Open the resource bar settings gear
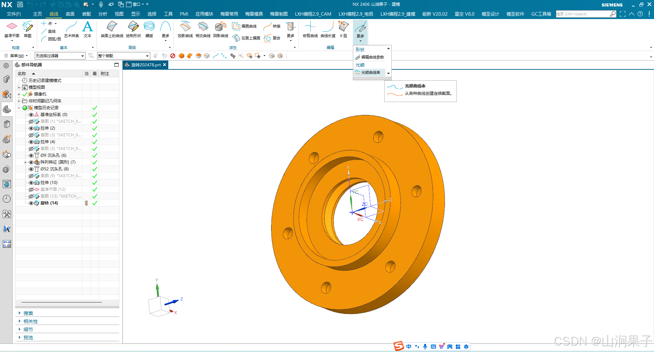The image size is (654, 352). coord(6,66)
